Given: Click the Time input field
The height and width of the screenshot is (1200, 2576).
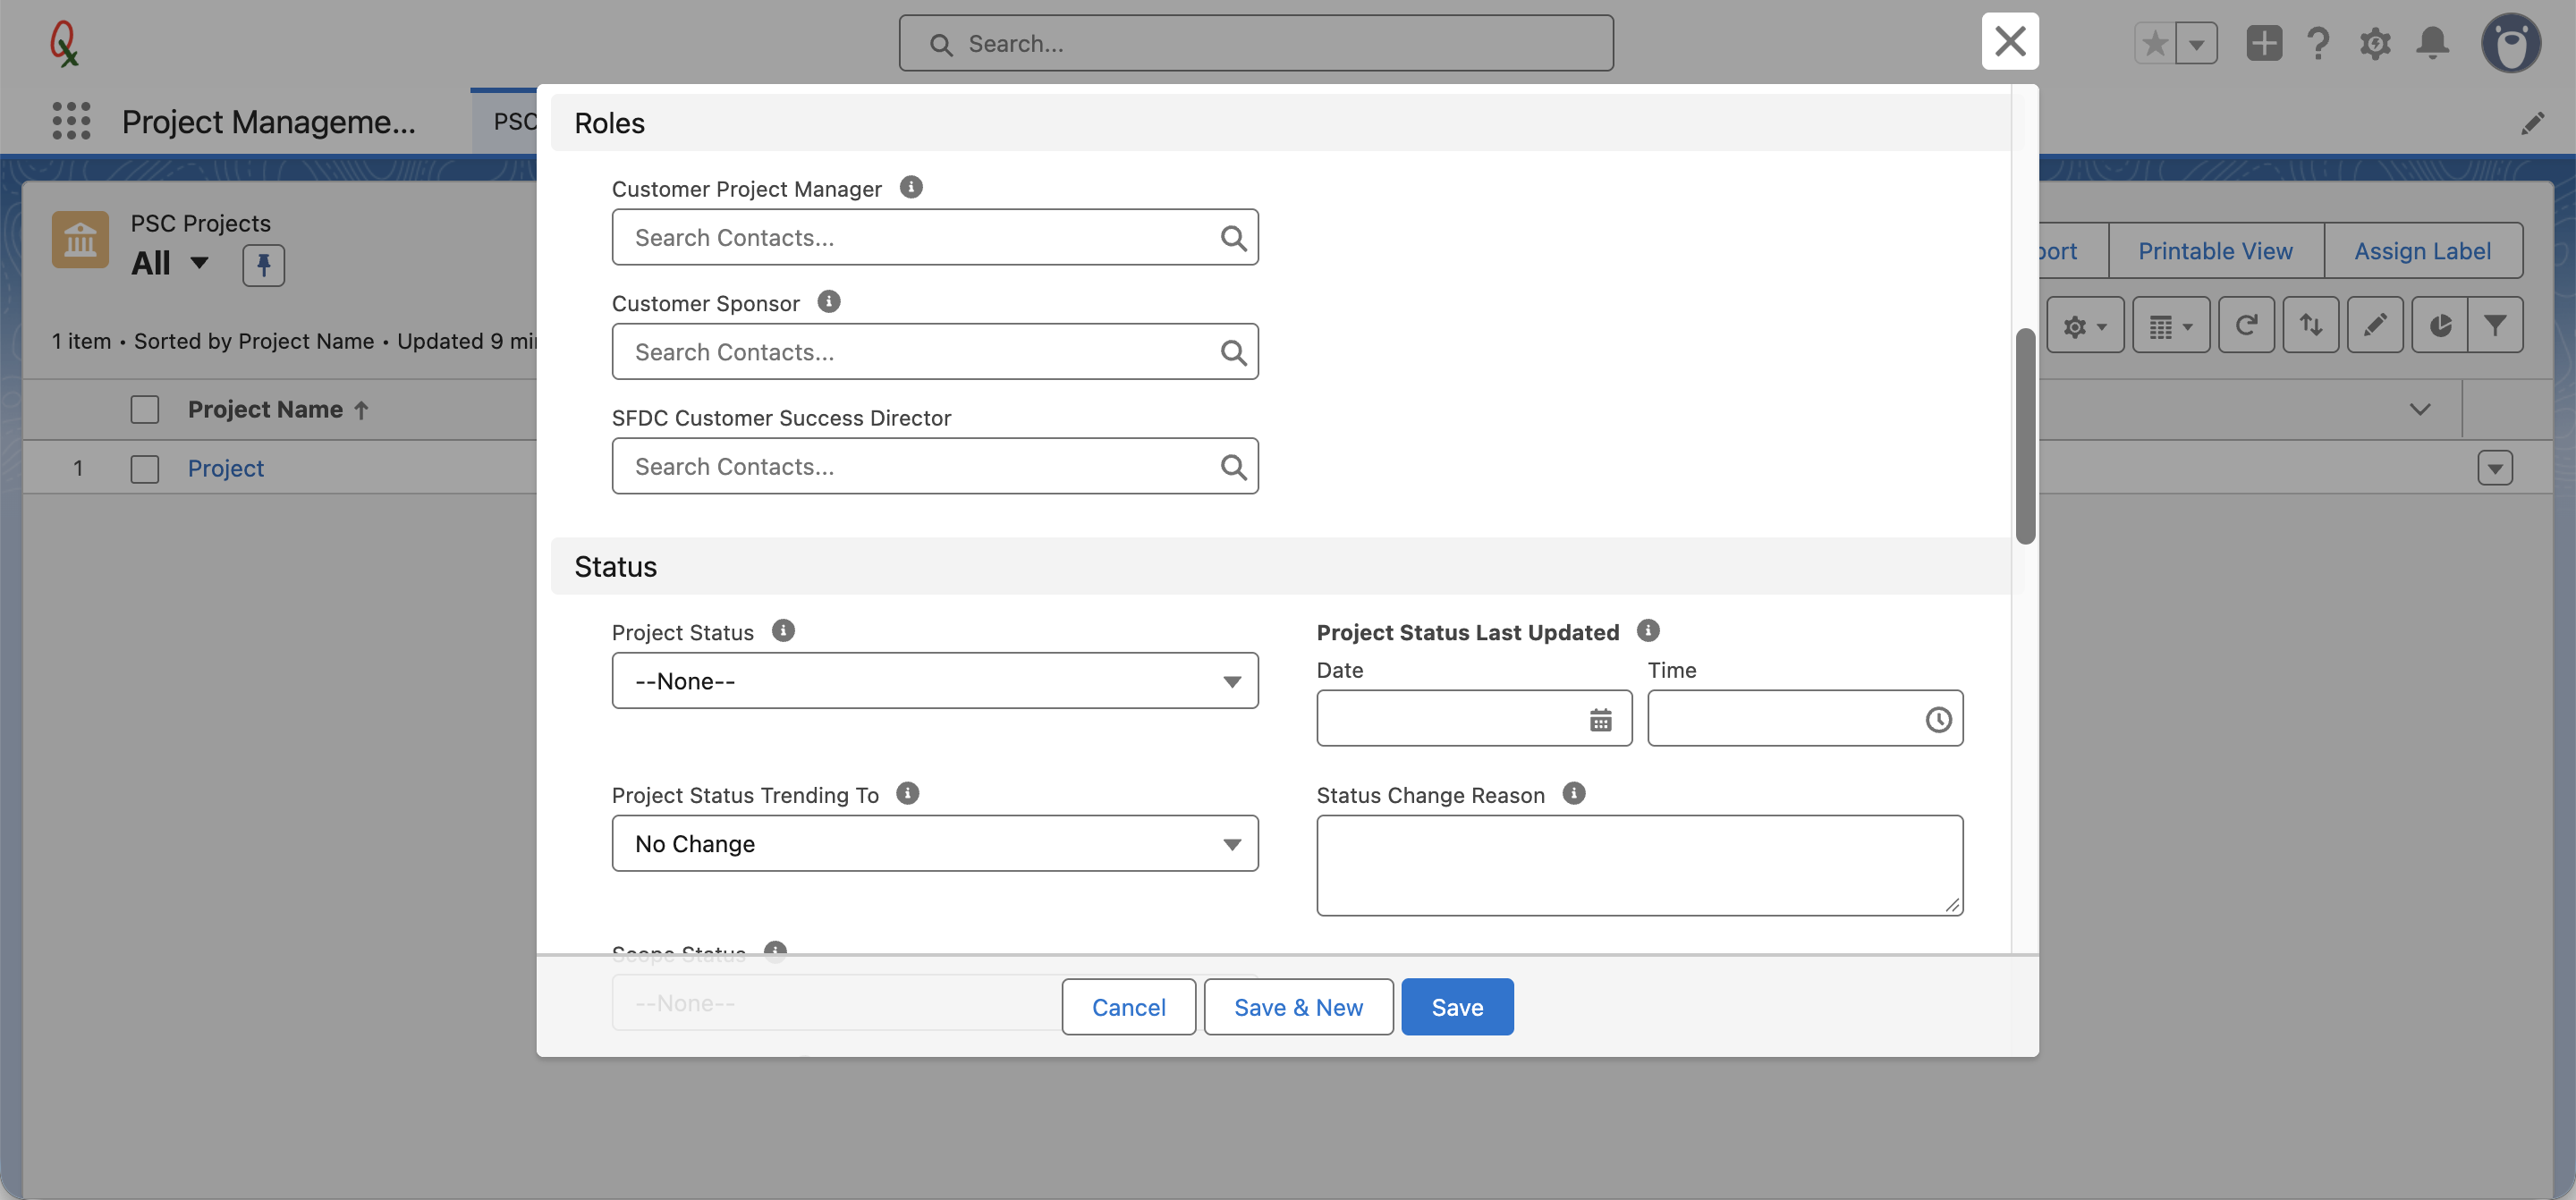Looking at the screenshot, I should (x=1805, y=719).
